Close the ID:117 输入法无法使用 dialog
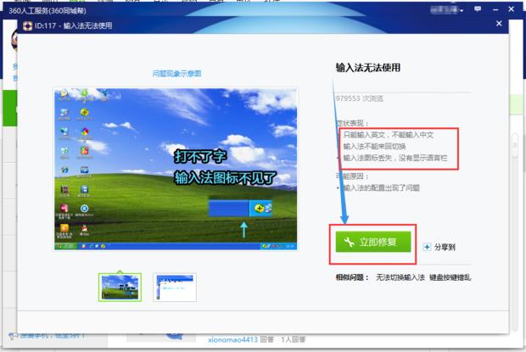 point(499,24)
